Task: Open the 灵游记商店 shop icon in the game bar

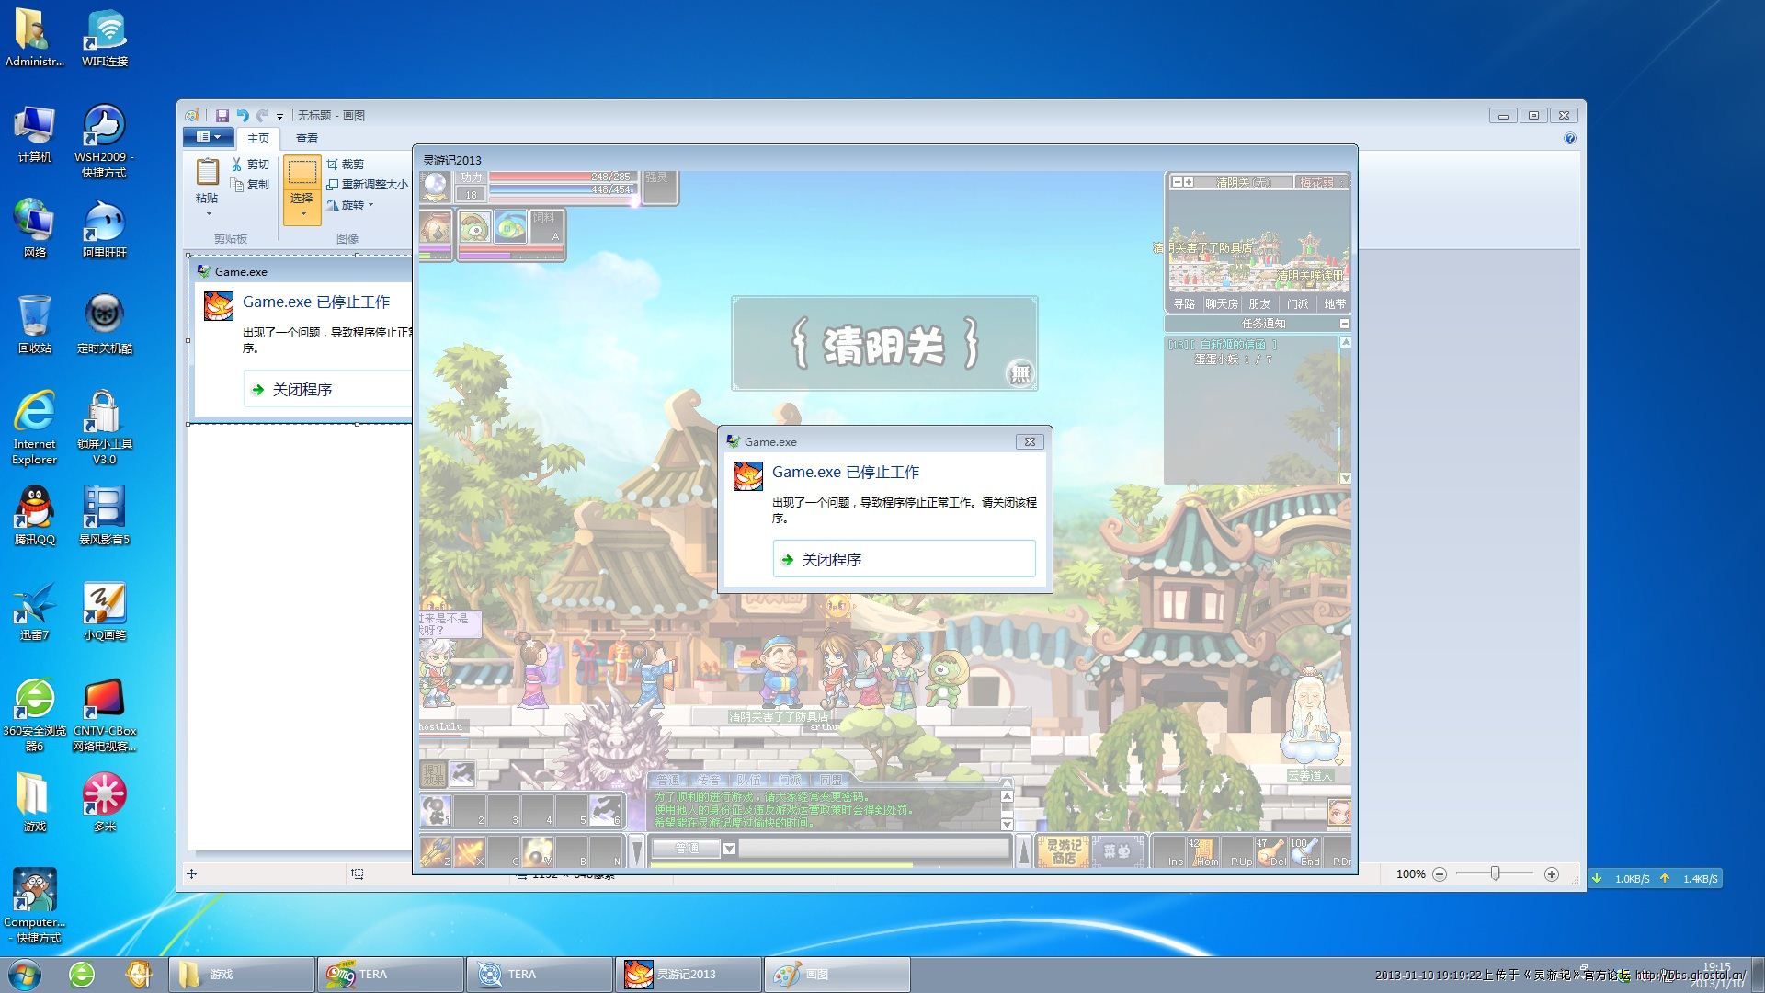Action: click(x=1064, y=850)
